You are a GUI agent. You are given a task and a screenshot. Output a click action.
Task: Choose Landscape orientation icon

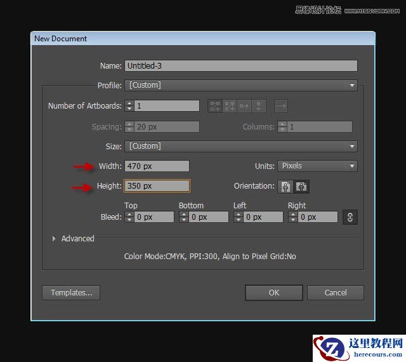point(301,187)
